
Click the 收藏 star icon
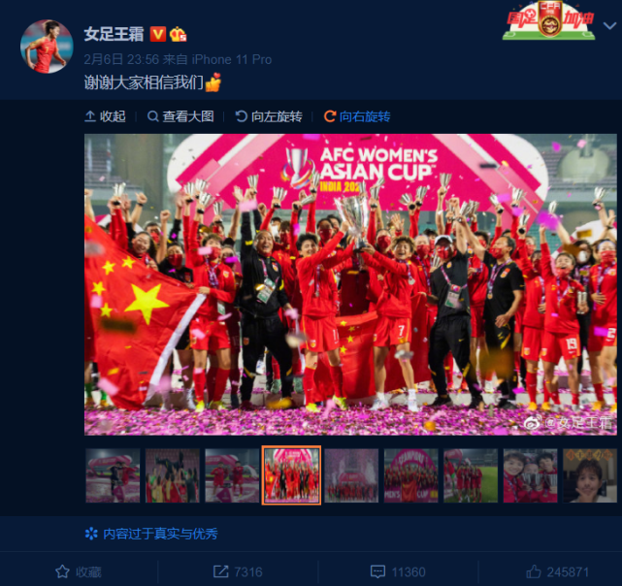(x=62, y=571)
